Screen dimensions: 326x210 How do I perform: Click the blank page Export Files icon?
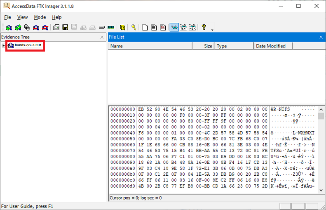pos(145,27)
